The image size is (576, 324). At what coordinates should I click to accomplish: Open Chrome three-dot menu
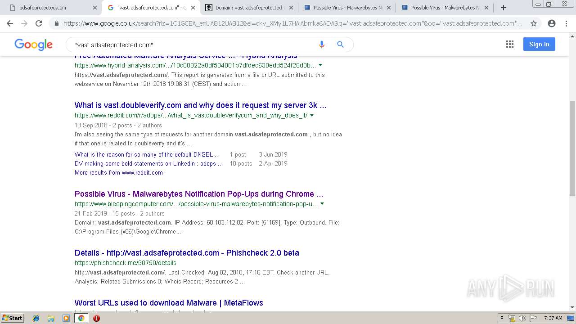click(x=566, y=23)
